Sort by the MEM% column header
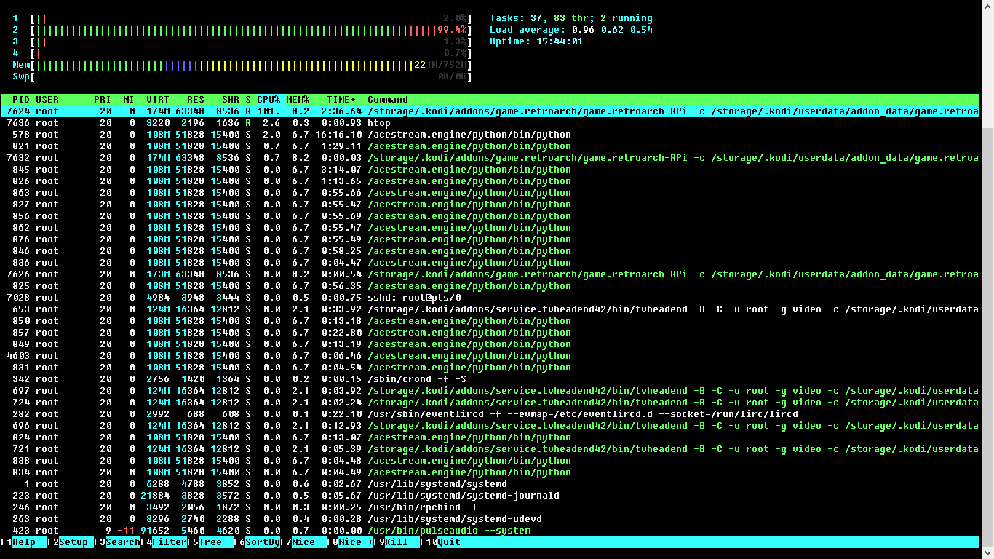 tap(298, 100)
